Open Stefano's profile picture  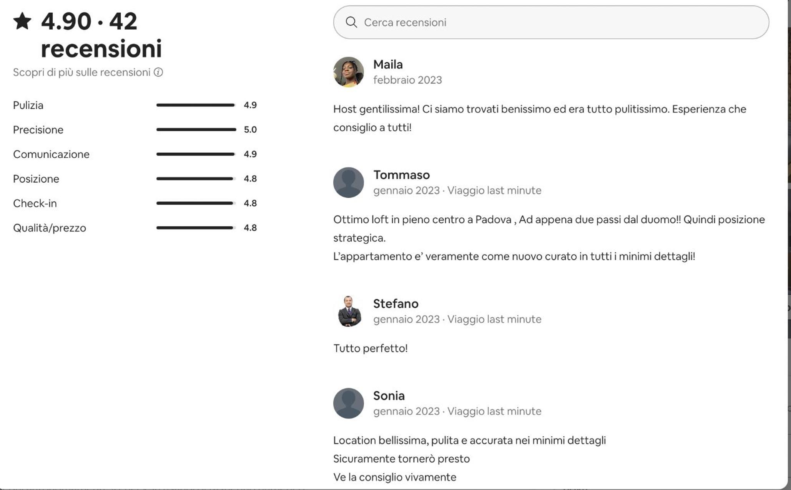(348, 311)
